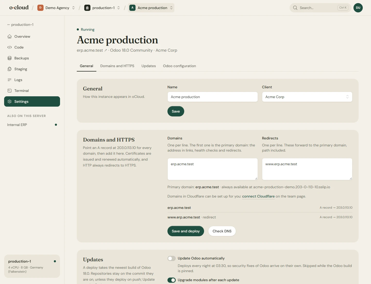This screenshot has height=284, width=371.
Task: Click the Logs lines icon
Action: click(x=10, y=80)
